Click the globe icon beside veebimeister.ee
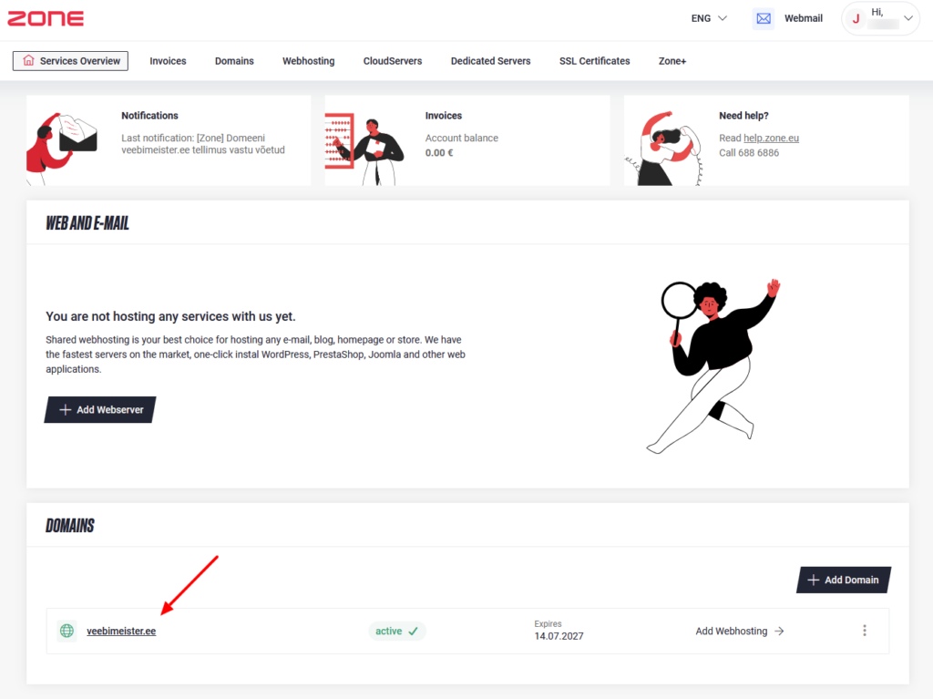 coord(67,631)
